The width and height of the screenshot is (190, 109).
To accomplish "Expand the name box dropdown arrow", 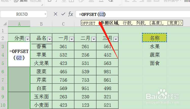I will 45,14.
